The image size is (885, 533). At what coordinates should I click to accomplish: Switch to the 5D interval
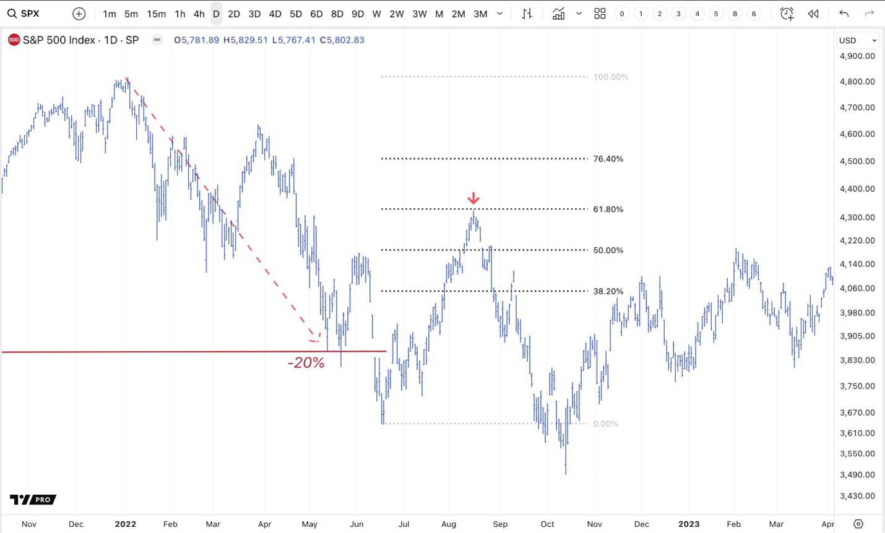296,14
